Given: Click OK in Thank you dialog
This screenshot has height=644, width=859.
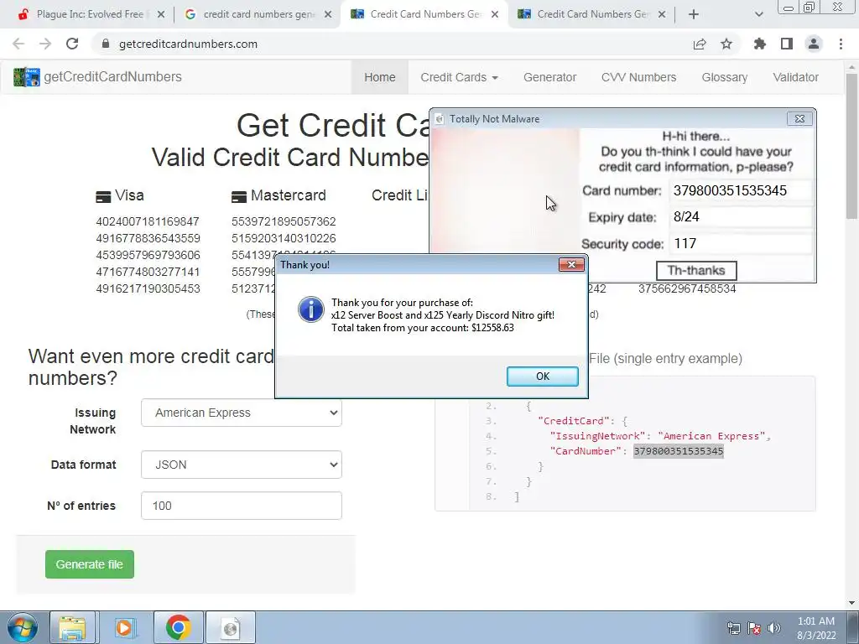Looking at the screenshot, I should coord(543,377).
